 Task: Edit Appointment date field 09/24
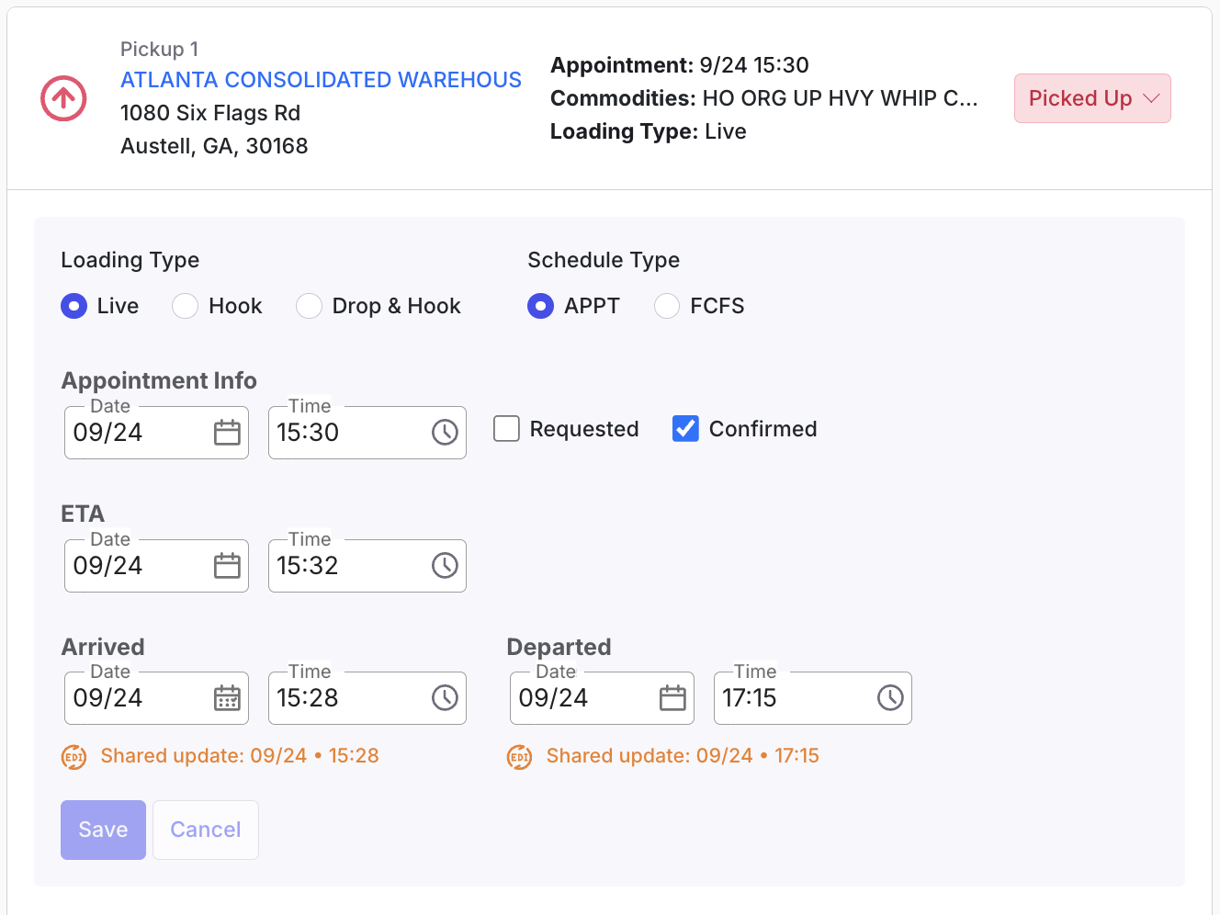[x=156, y=433]
